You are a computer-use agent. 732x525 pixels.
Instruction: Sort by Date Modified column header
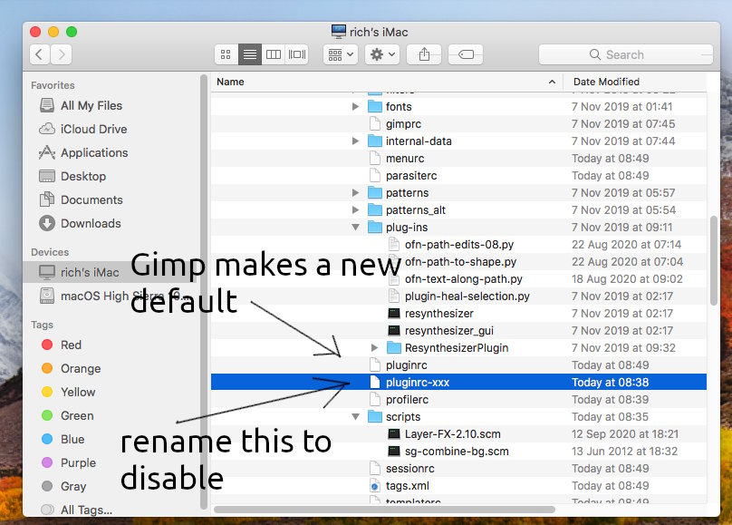[634, 82]
